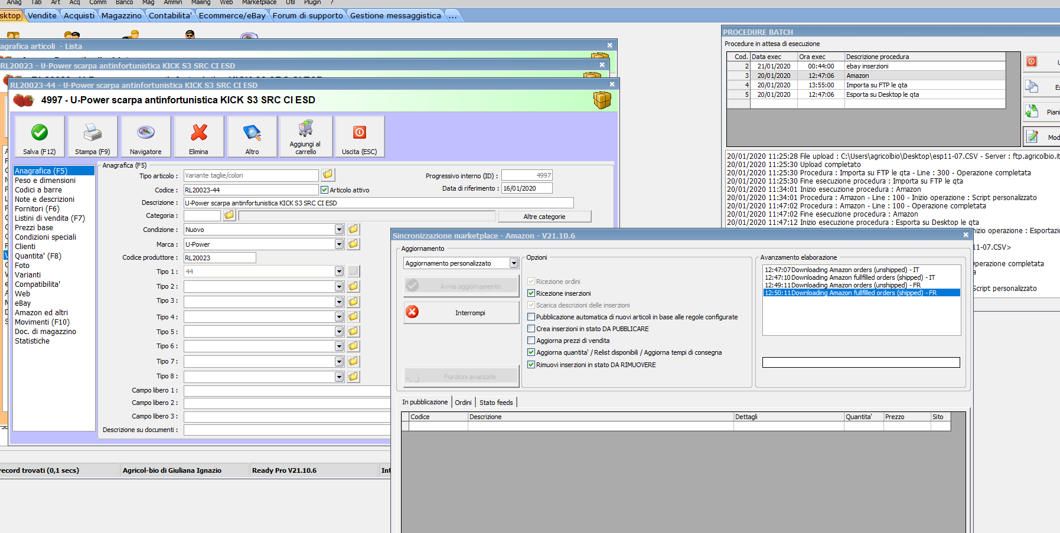Toggle Aggiorna quantita' / Relist disponibili checkbox
Viewport: 1060px width, 533px height.
click(x=531, y=352)
